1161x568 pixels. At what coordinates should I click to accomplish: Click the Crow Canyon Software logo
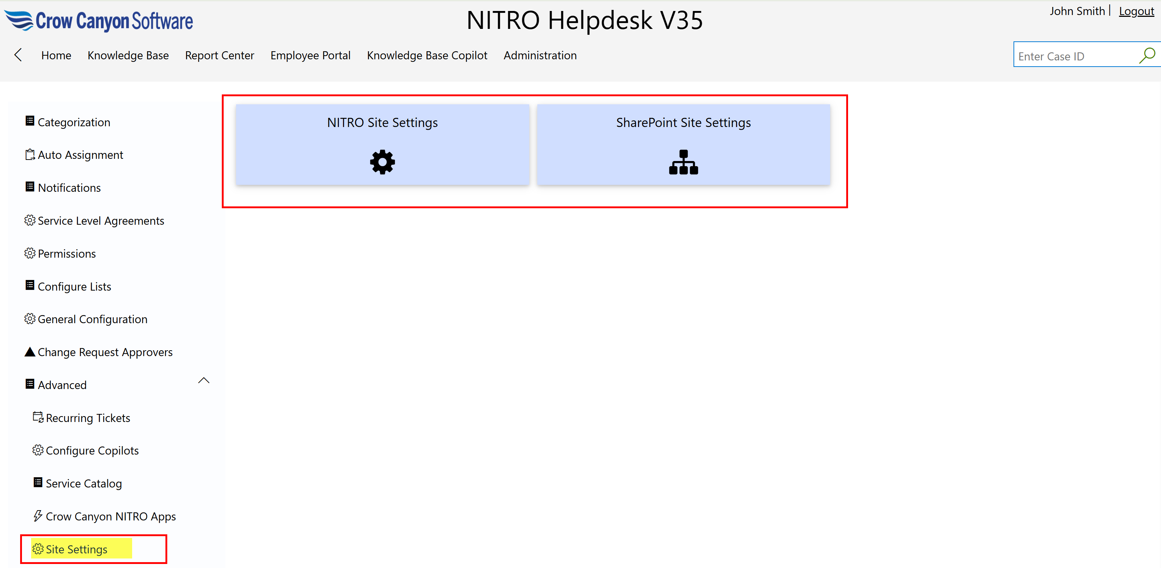[99, 21]
